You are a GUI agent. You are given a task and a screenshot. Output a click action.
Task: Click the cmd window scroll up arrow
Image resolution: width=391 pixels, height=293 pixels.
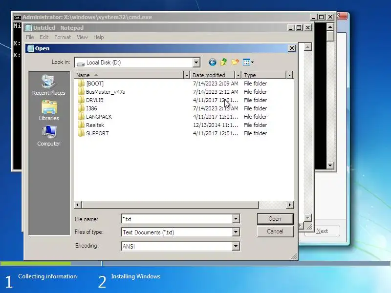[330, 27]
